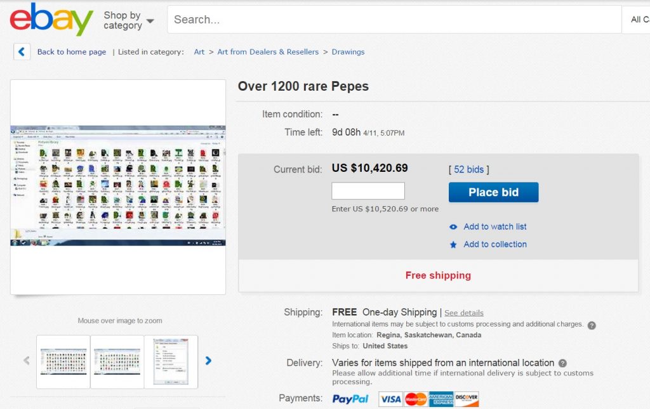The height and width of the screenshot is (409, 650).
Task: Click the back arrow icon button
Action: coord(22,52)
